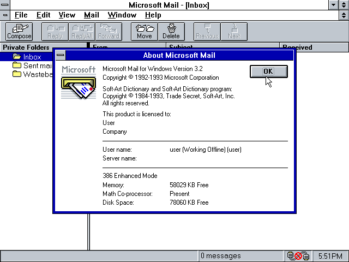
Task: Click the offline network status icon
Action: tap(298, 256)
